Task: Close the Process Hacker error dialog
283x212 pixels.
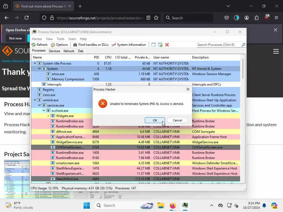Action: [188, 89]
